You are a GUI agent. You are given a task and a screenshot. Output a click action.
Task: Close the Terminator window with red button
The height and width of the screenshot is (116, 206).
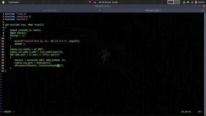[x=204, y=6]
